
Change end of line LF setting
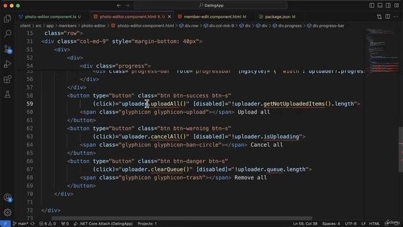[363, 224]
